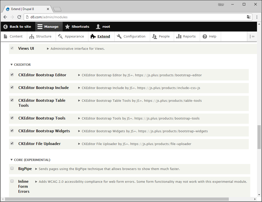Open Shortcuts via the star icon
The image size is (262, 202).
(67, 27)
